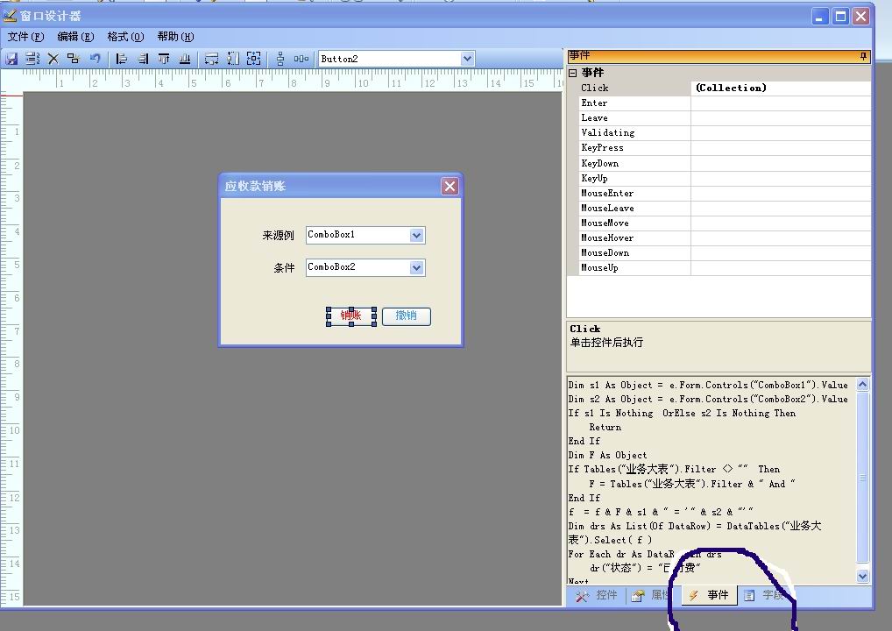Switch to the 控件 tab

coord(598,595)
